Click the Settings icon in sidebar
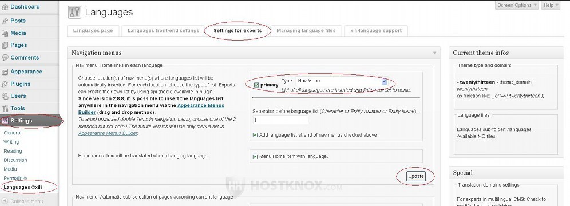Screen dimensions: 570x206 tap(5, 121)
